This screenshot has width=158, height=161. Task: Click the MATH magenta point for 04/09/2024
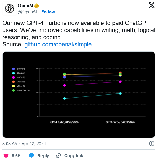click(x=120, y=82)
